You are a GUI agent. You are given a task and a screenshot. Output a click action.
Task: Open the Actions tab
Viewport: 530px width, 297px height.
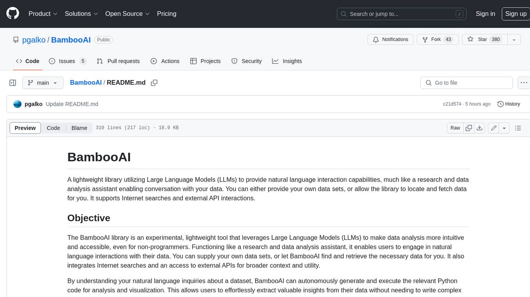[x=165, y=61]
